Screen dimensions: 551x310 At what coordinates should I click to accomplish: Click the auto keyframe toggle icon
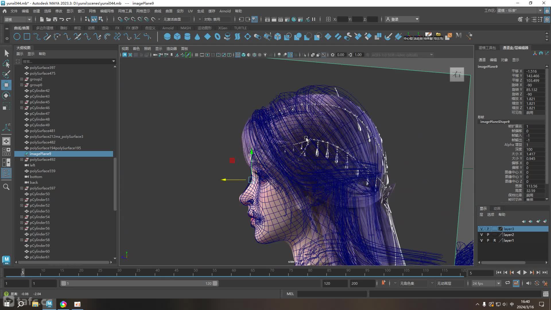[537, 283]
